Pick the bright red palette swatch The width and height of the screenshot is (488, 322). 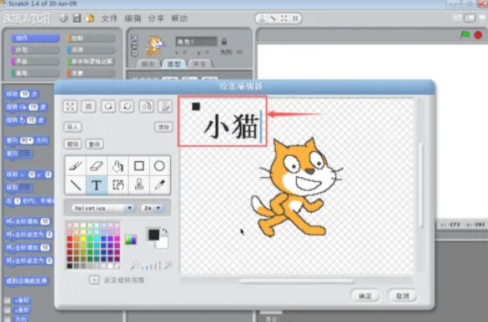[70, 239]
